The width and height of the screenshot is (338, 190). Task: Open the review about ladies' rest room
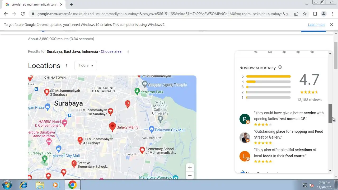coord(289,116)
